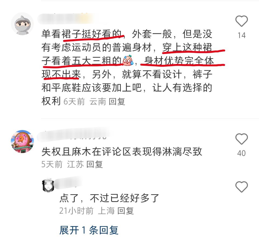Click the 40 like count number
This screenshot has width=259, height=241.
tap(241, 153)
